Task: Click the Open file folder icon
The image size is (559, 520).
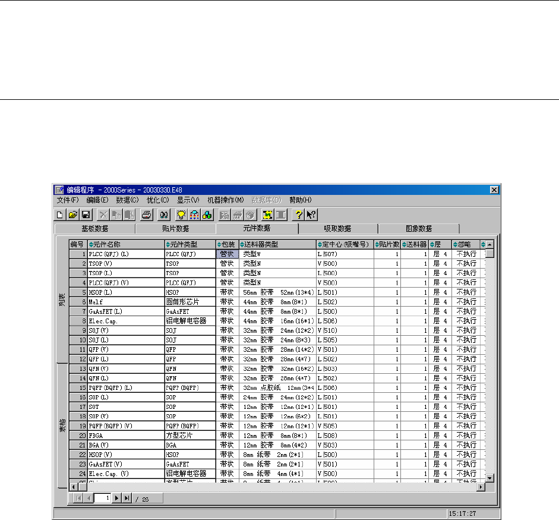Action: 73,215
